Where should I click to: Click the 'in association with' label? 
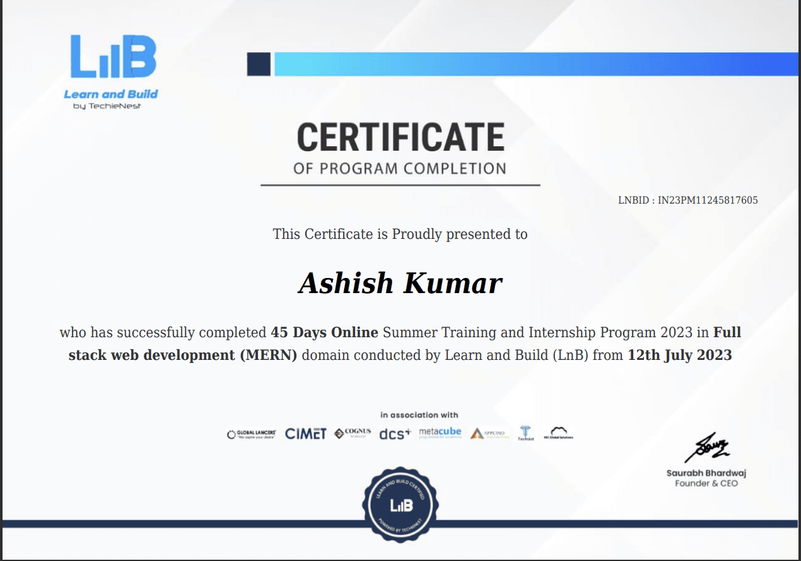coord(419,415)
